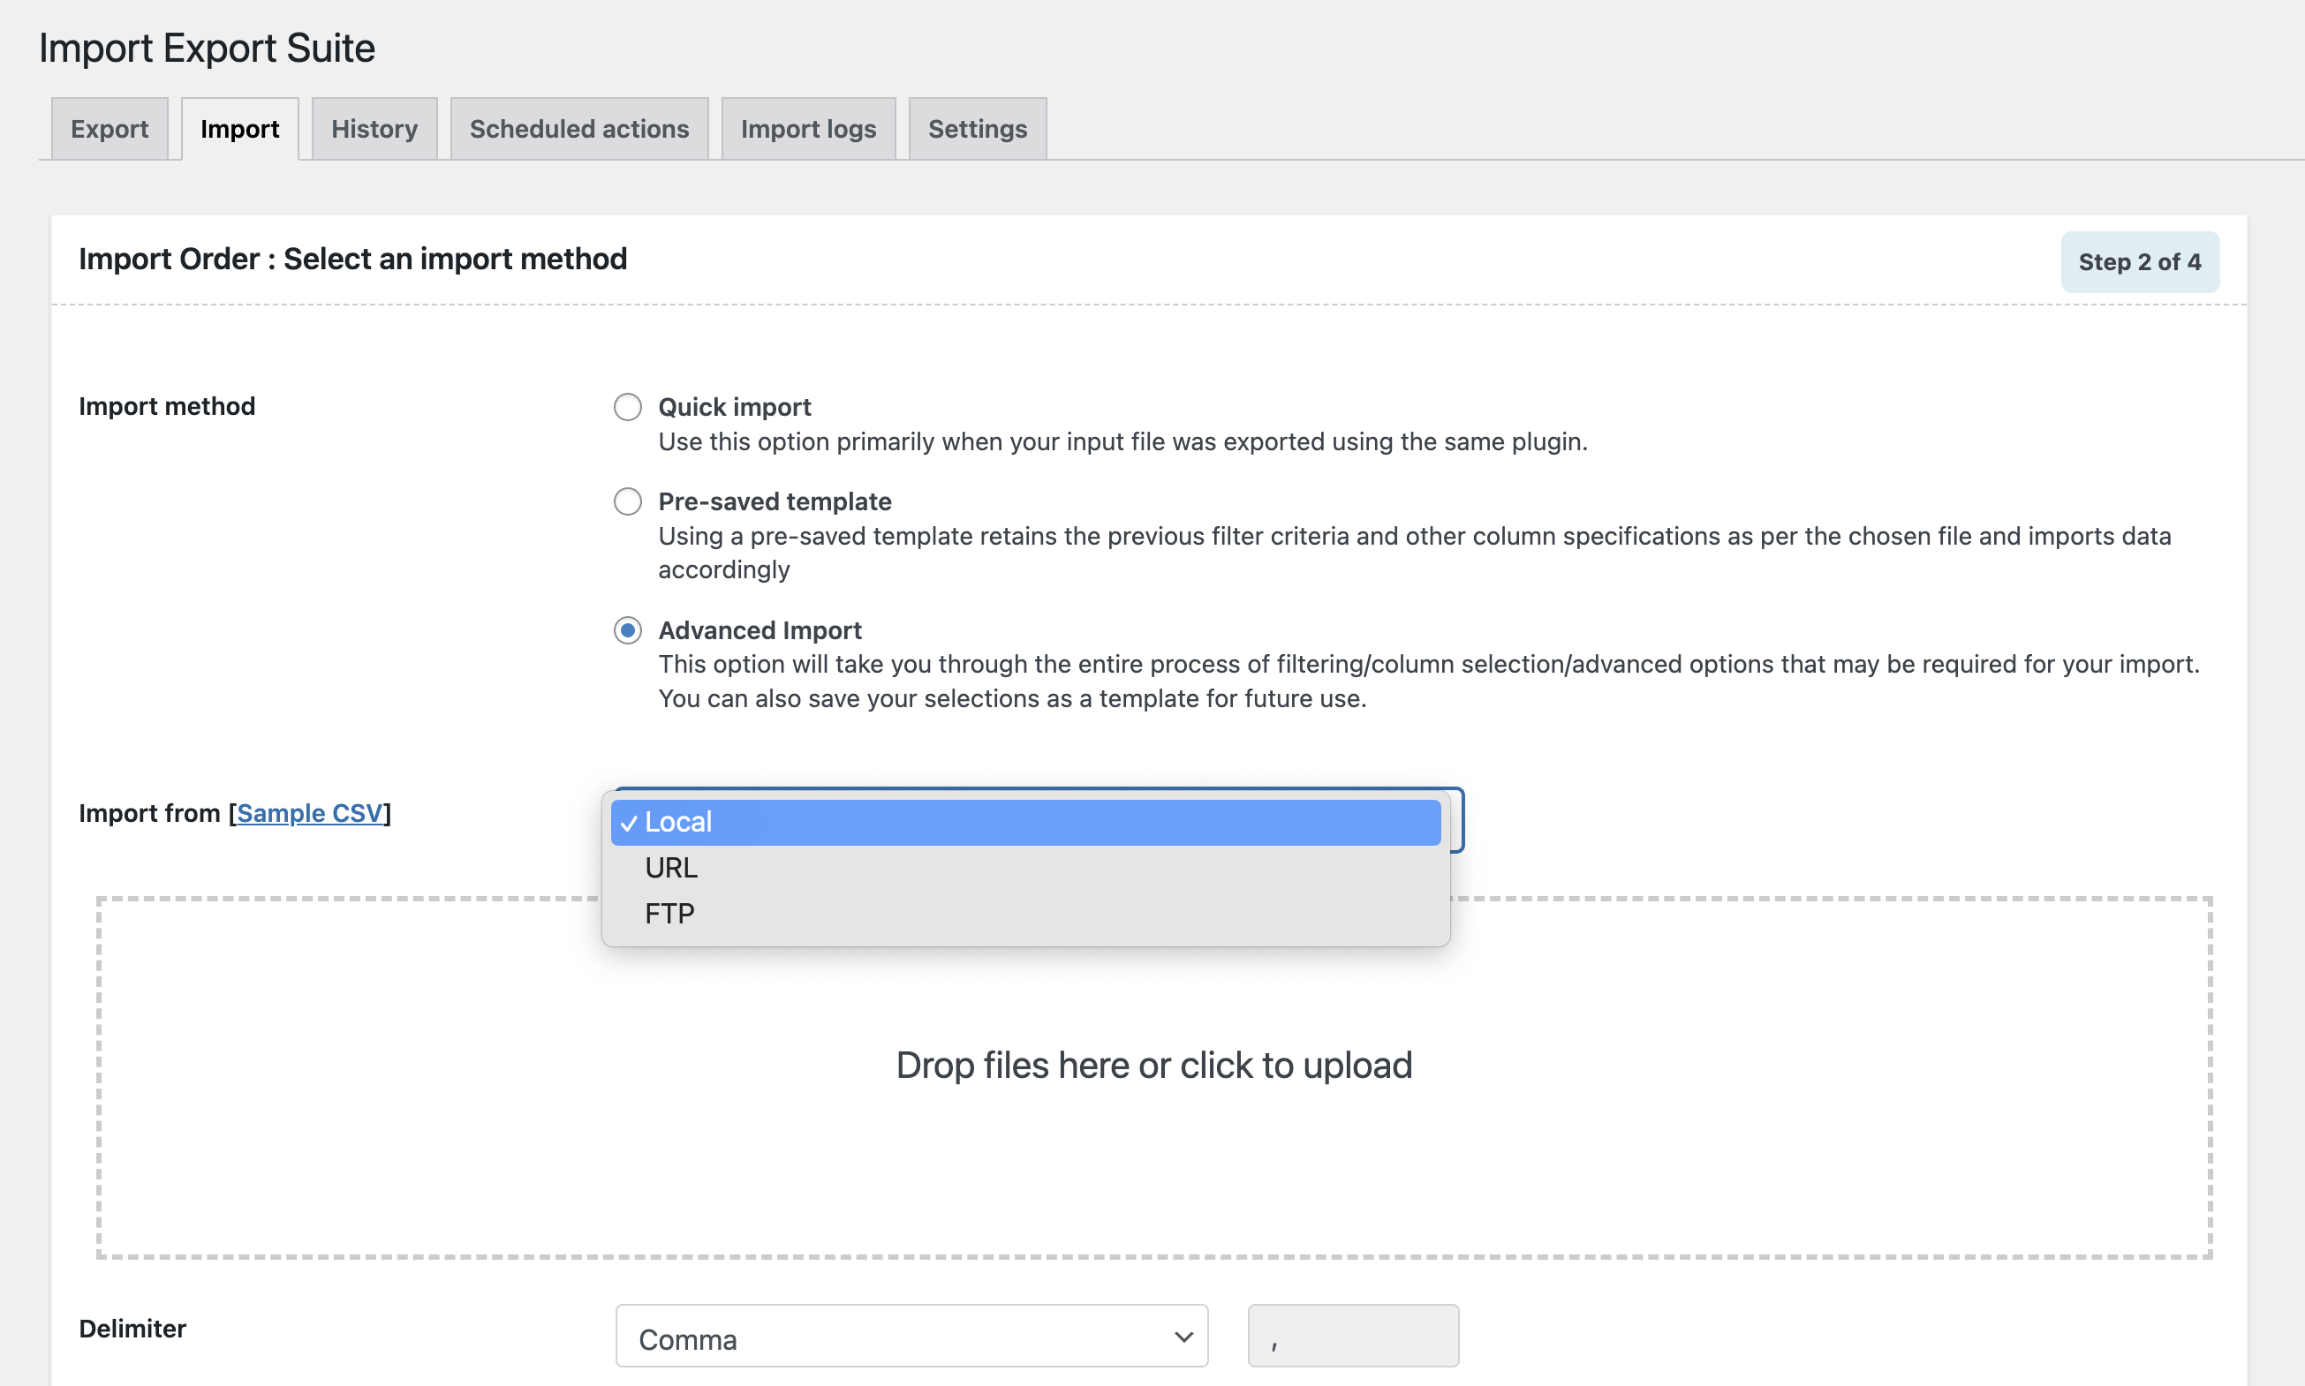2305x1386 pixels.
Task: Switch to the Export tab
Action: 110,129
